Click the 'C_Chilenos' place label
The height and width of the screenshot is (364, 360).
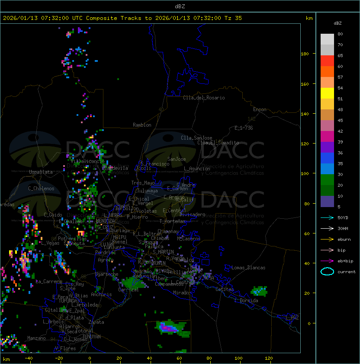click(41, 188)
